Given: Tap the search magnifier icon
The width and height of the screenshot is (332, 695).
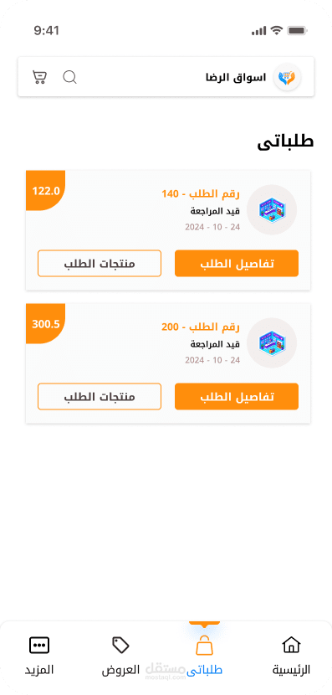Looking at the screenshot, I should [69, 77].
